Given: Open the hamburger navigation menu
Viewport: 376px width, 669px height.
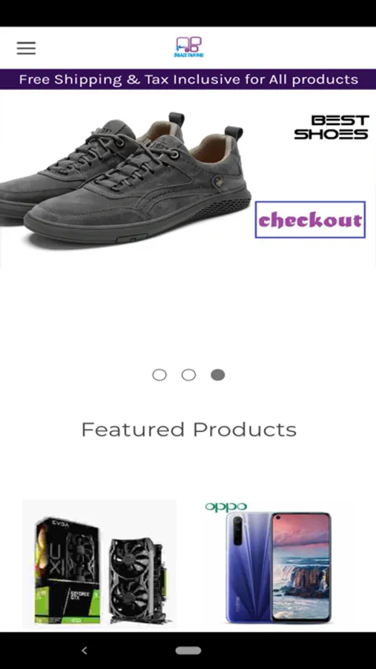Looking at the screenshot, I should 26,48.
